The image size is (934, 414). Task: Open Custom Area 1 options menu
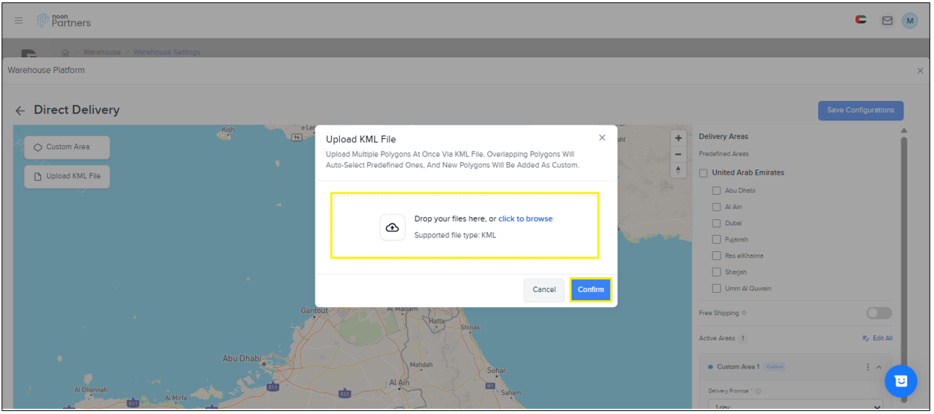coord(867,367)
